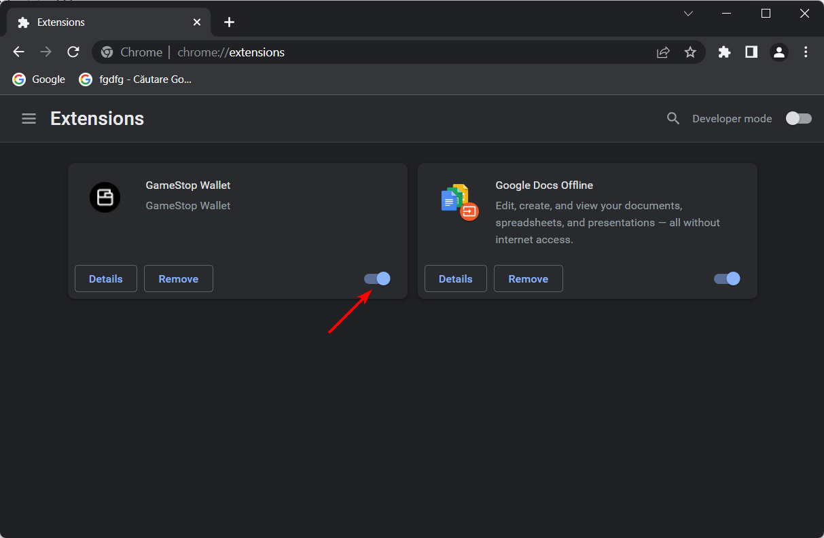Open the browser profile avatar
824x538 pixels.
[x=778, y=52]
